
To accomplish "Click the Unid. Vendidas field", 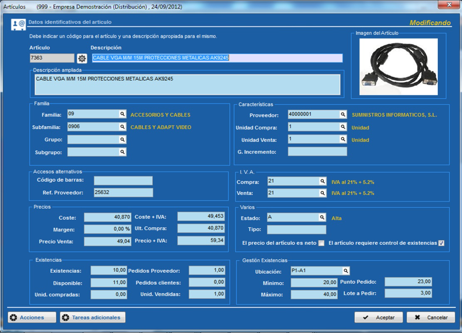I will pos(207,294).
